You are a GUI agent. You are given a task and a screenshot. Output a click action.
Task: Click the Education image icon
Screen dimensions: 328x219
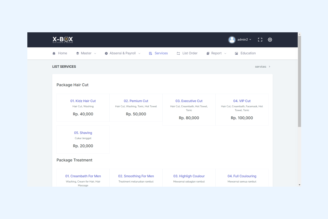click(236, 53)
